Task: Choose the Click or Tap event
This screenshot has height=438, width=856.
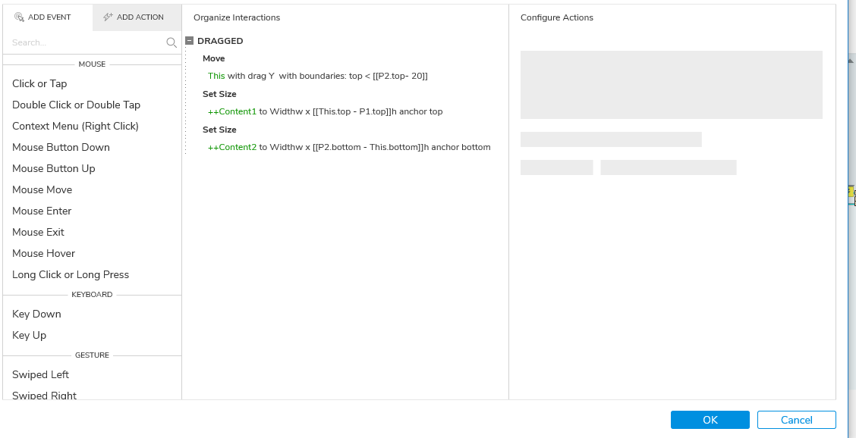Action: (39, 83)
